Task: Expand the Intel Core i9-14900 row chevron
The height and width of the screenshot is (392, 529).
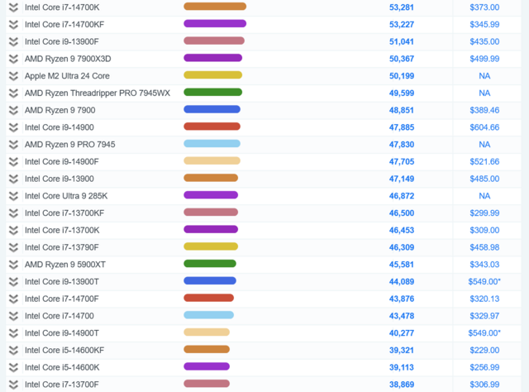Action: (13, 127)
